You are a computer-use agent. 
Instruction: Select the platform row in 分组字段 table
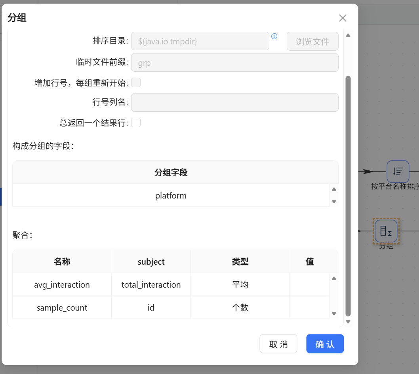171,195
